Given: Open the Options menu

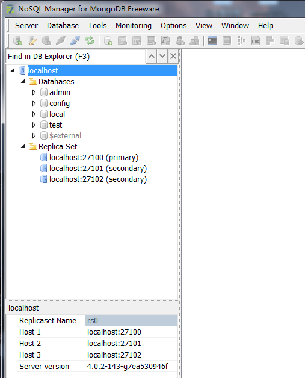Looking at the screenshot, I should [x=173, y=25].
